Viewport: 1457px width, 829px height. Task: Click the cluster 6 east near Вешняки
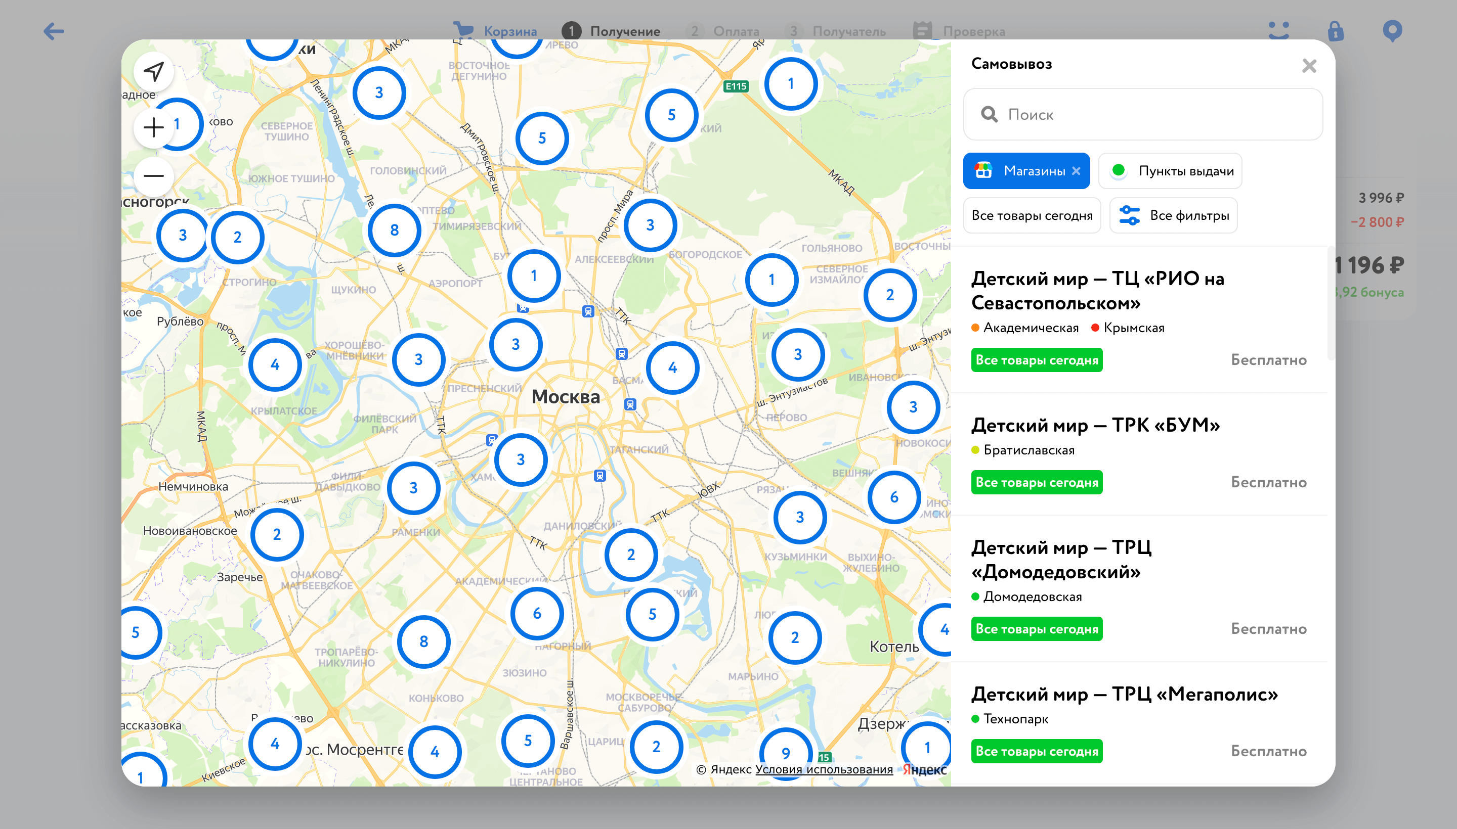click(x=894, y=497)
